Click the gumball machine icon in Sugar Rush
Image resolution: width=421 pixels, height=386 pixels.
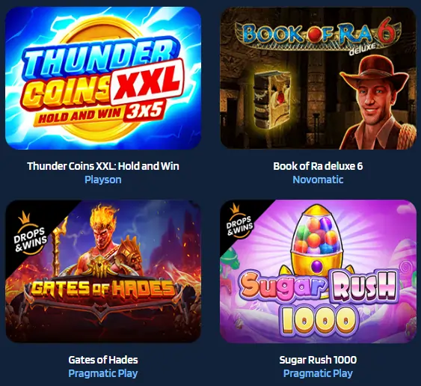317,239
